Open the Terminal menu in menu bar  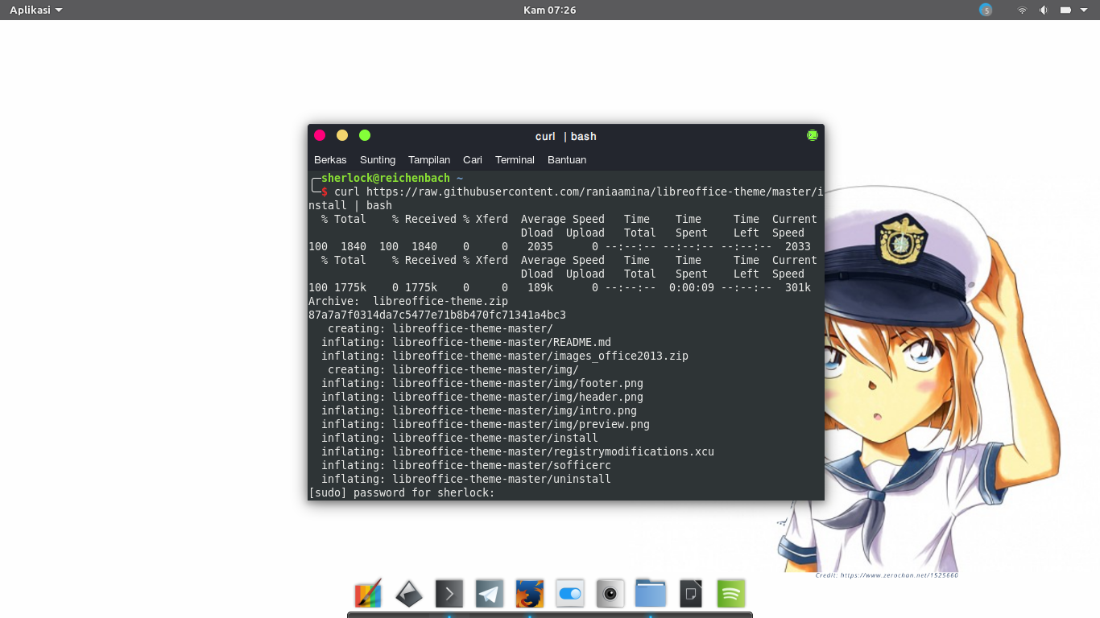(515, 159)
